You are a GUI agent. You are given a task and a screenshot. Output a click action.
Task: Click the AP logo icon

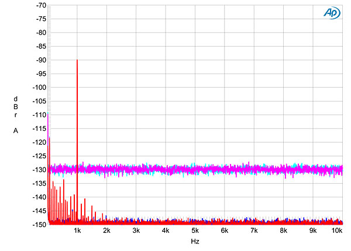[332, 13]
